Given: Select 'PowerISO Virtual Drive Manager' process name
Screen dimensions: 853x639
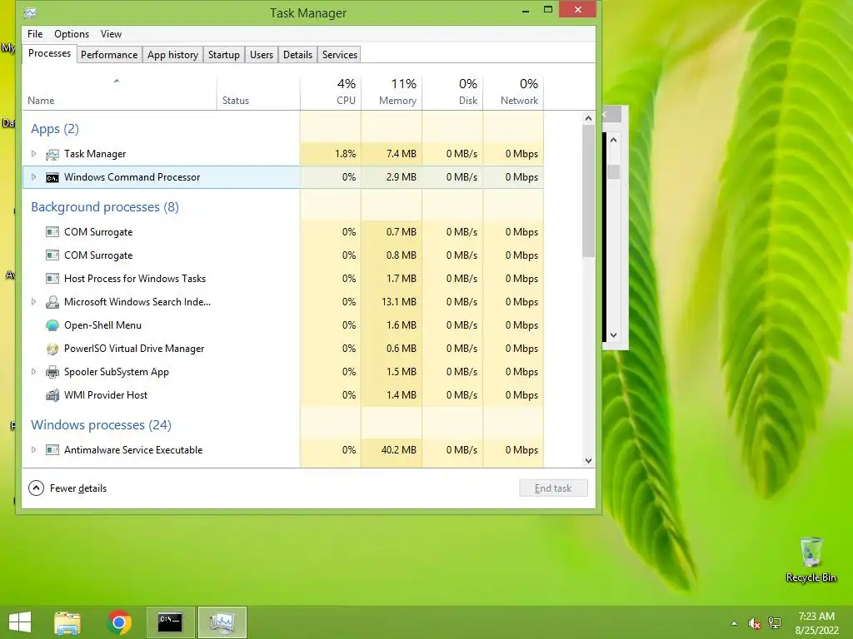Looking at the screenshot, I should [x=134, y=349].
